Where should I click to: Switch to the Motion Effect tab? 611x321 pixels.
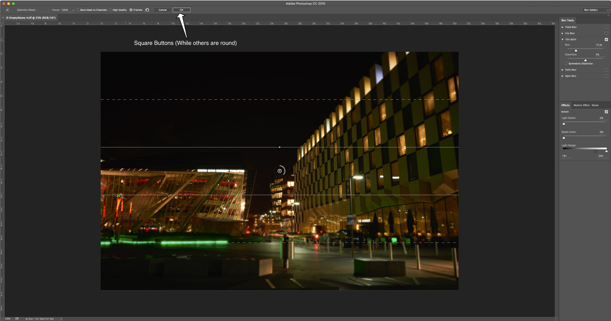pyautogui.click(x=581, y=105)
